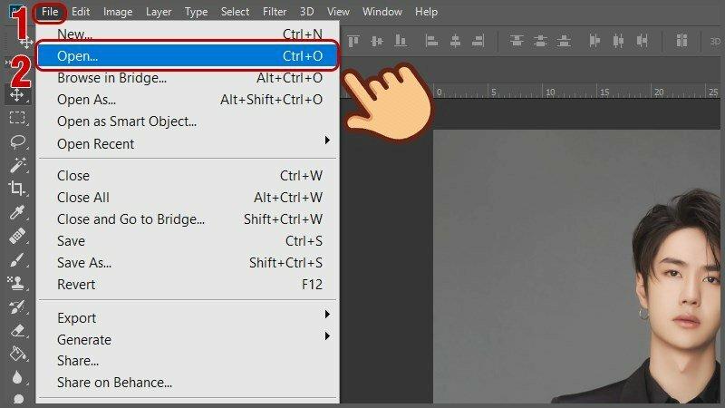The image size is (725, 408).
Task: Open the Window menu
Action: click(x=382, y=12)
